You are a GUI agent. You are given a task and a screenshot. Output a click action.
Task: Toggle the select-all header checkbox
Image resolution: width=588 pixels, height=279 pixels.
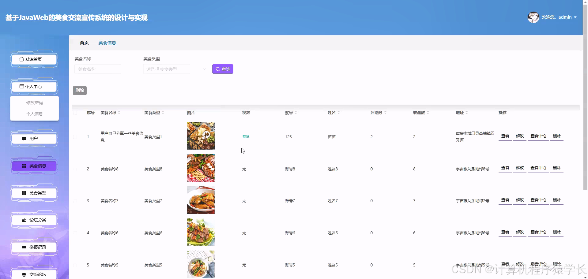[x=75, y=113]
